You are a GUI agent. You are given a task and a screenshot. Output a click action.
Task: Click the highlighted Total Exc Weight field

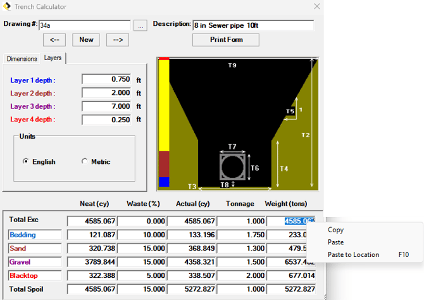[x=291, y=221]
